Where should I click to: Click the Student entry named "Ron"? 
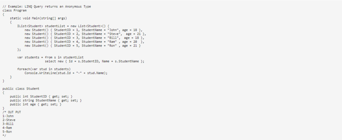pyautogui.click(x=83, y=46)
